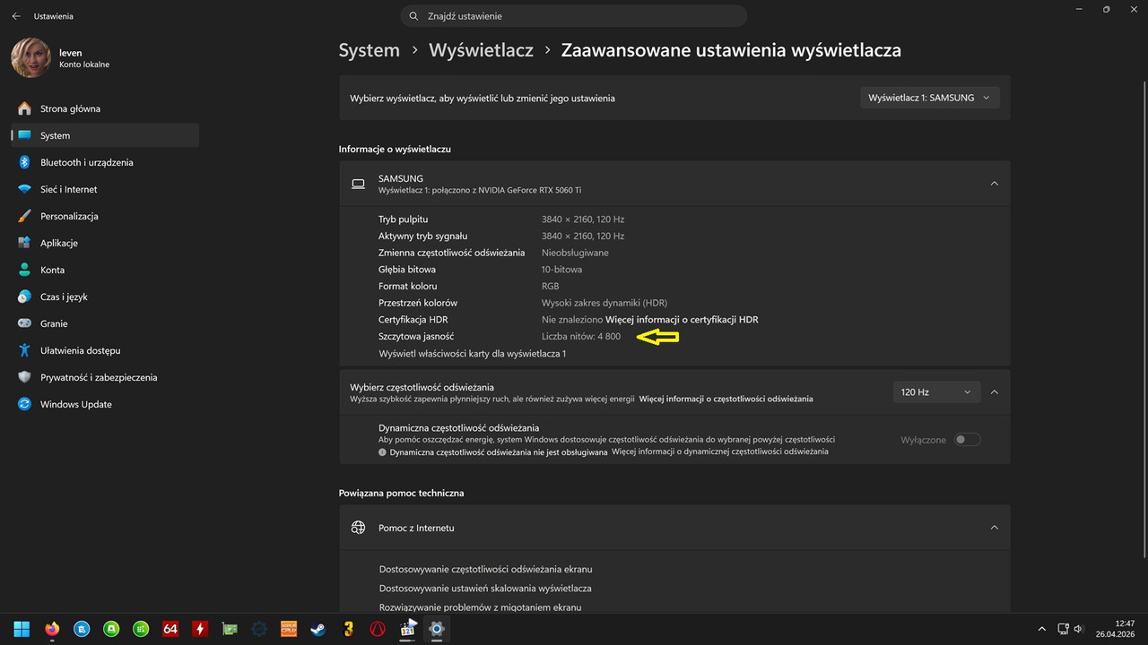Collapse the SAMSUNG display info section
This screenshot has width=1148, height=645.
(994, 184)
